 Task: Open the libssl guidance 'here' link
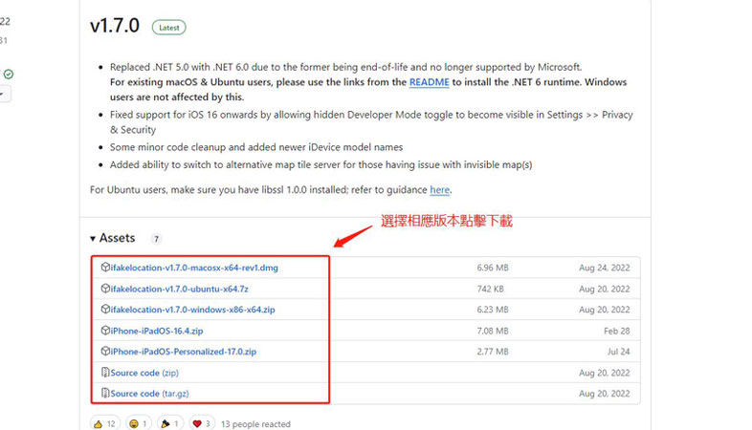(x=439, y=190)
